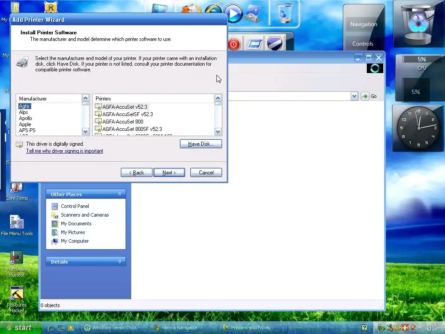Open the My Documents link
This screenshot has width=445, height=334.
[76, 224]
